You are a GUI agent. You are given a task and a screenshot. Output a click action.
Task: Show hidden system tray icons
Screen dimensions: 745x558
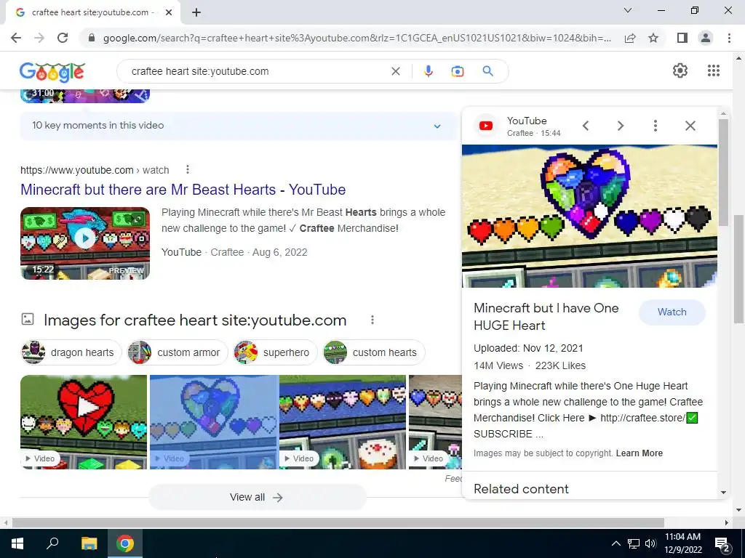615,543
